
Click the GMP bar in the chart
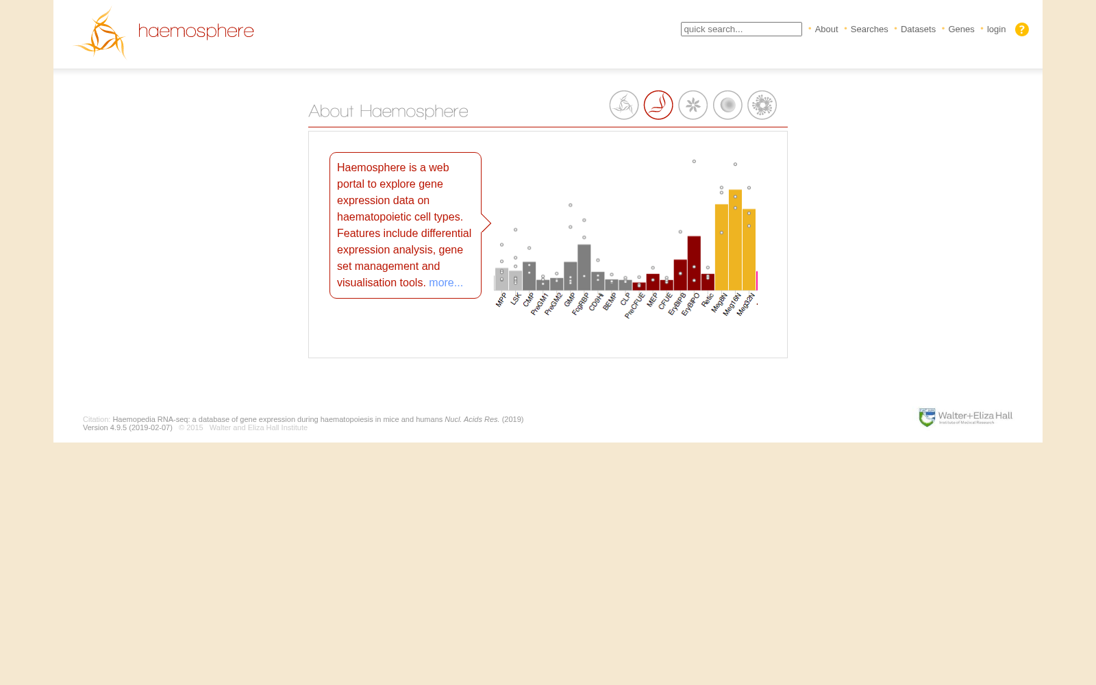coord(570,276)
